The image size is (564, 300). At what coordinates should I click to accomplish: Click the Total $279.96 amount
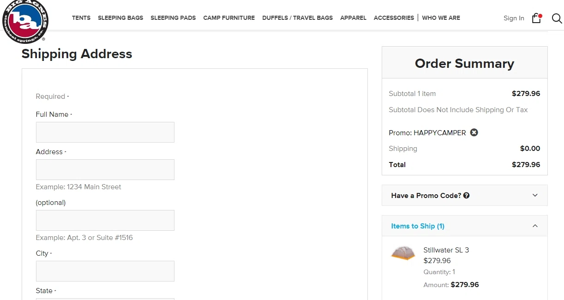[x=526, y=165]
